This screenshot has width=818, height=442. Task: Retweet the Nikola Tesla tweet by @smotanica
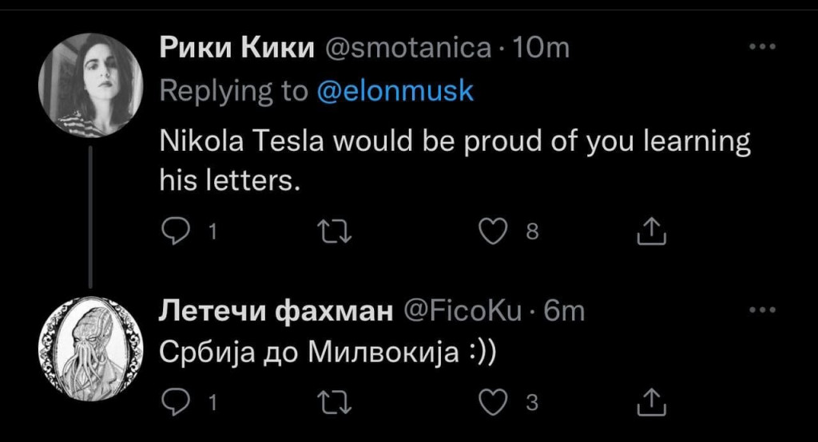(x=329, y=231)
